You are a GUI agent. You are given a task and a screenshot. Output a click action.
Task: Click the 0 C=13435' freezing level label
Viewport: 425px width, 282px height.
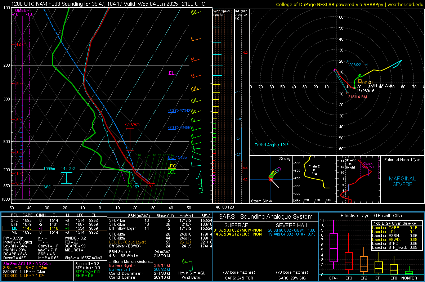click(178, 157)
